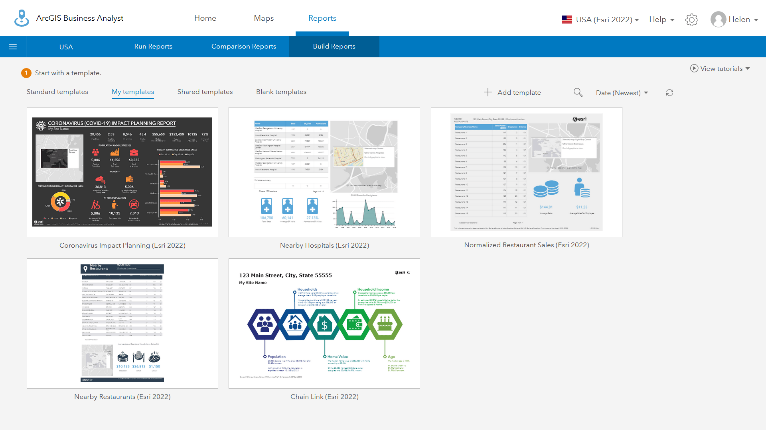Viewport: 766px width, 430px height.
Task: Click the Add template icon
Action: (x=488, y=92)
